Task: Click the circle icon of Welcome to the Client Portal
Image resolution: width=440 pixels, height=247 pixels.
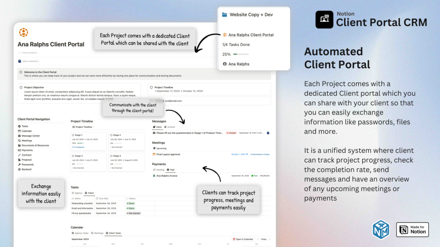Action: 21,72
